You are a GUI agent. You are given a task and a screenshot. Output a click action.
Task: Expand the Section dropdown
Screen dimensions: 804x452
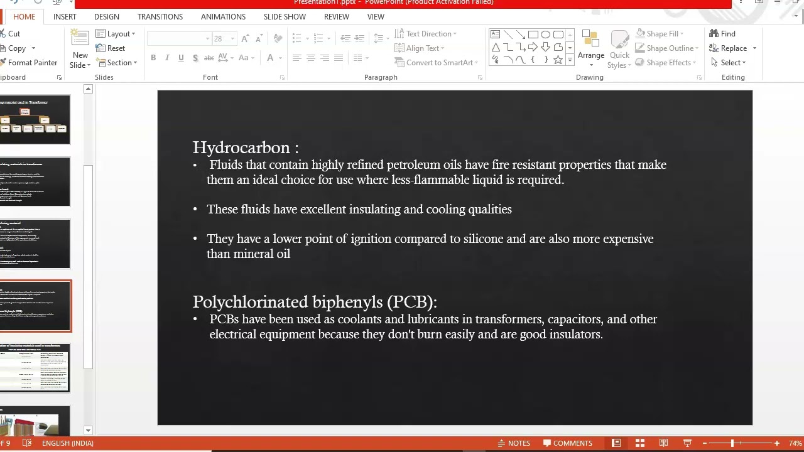[117, 63]
